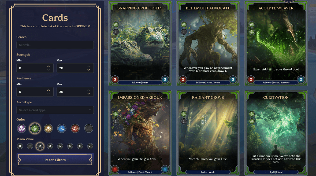Screen dimensions: 316x176
Task: Choose the gold sun Order icon
Action: pyautogui.click(x=48, y=128)
